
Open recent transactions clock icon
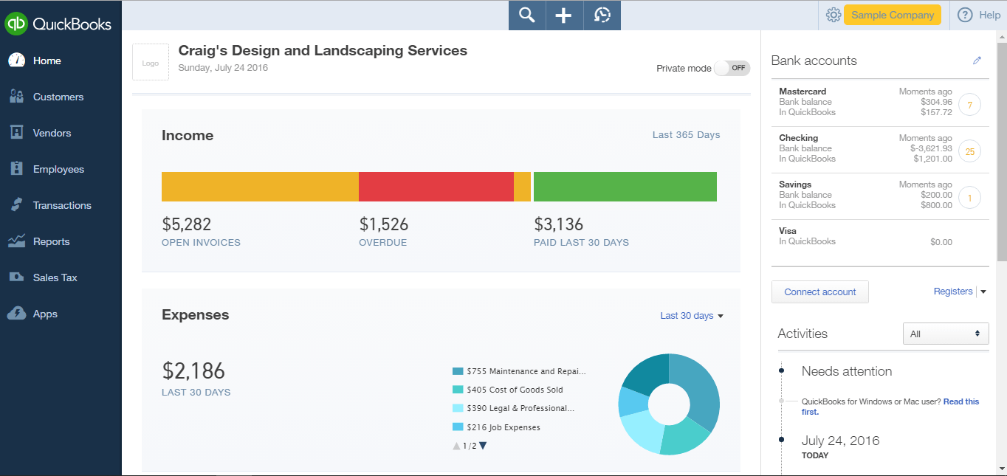602,15
